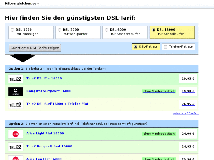Click ohne Mindestlaufzeit in Alice Fun Flat row
Screen dimensions: 214x160
(159, 159)
